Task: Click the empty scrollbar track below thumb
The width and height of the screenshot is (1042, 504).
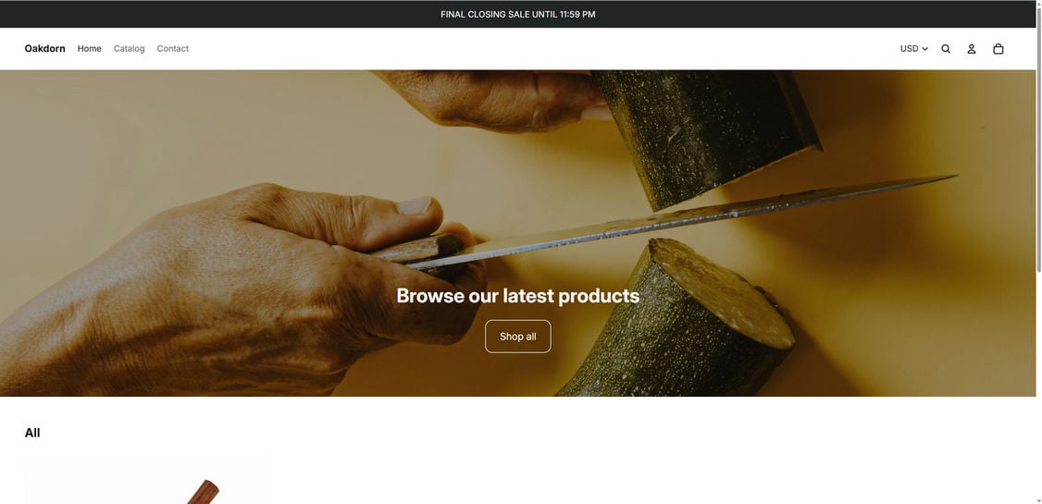Action: pyautogui.click(x=1038, y=384)
